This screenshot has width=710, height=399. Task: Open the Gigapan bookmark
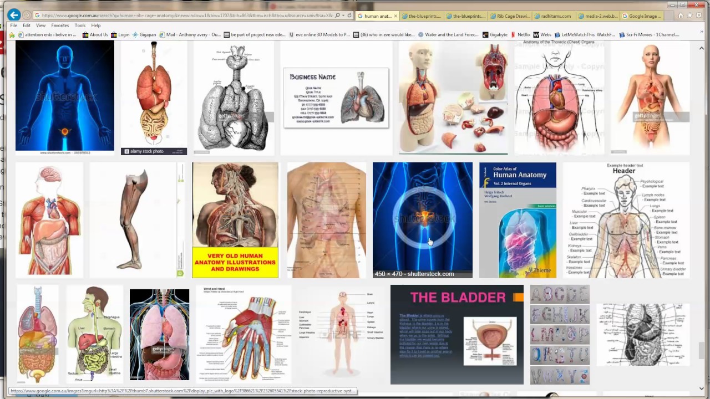(144, 34)
